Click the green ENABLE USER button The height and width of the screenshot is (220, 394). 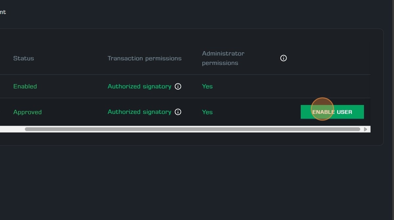(332, 112)
